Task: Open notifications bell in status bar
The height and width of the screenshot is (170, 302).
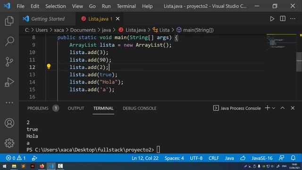Action: tap(293, 158)
